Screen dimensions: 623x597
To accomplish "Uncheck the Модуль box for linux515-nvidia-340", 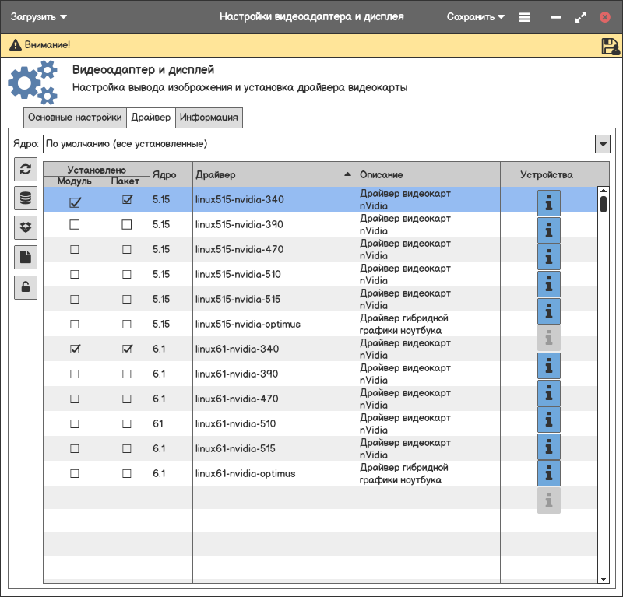I will [75, 201].
